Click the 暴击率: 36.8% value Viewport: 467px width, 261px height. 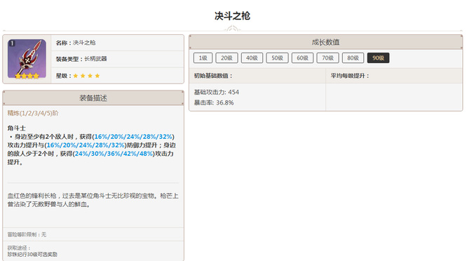pyautogui.click(x=214, y=103)
